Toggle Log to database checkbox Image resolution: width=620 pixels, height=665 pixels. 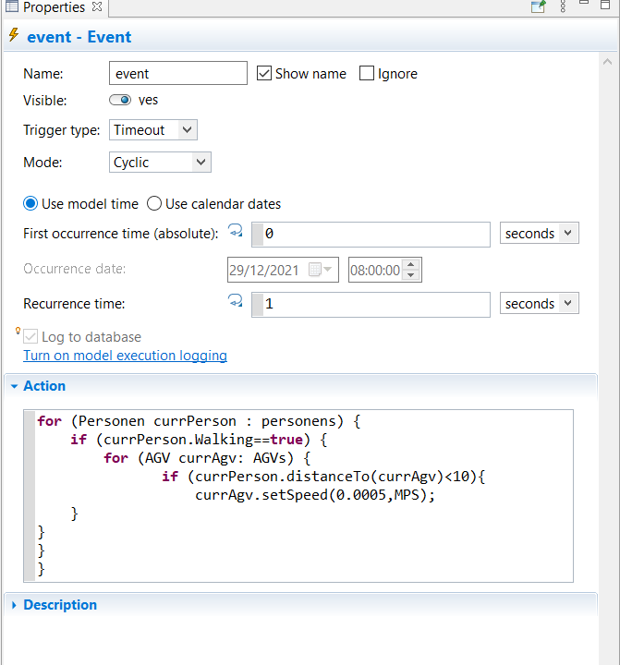coord(30,337)
